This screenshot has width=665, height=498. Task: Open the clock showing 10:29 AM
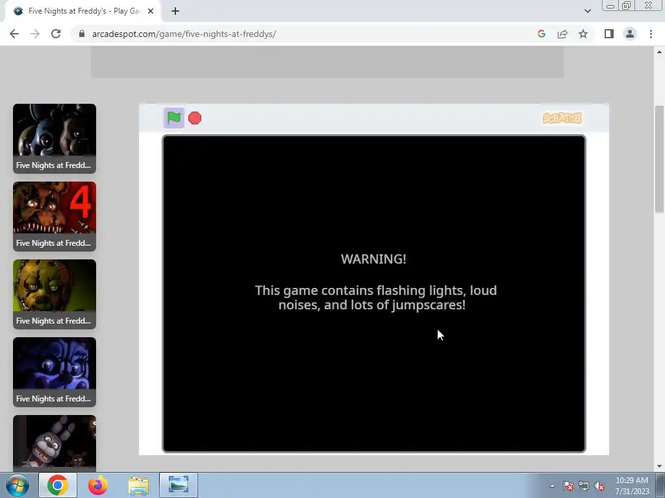632,486
